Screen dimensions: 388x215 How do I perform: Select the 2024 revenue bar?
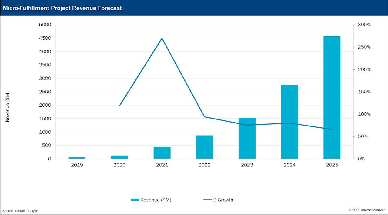[x=289, y=122]
